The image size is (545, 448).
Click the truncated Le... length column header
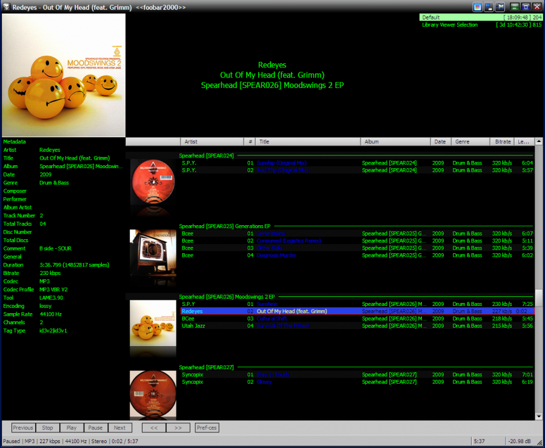click(524, 141)
